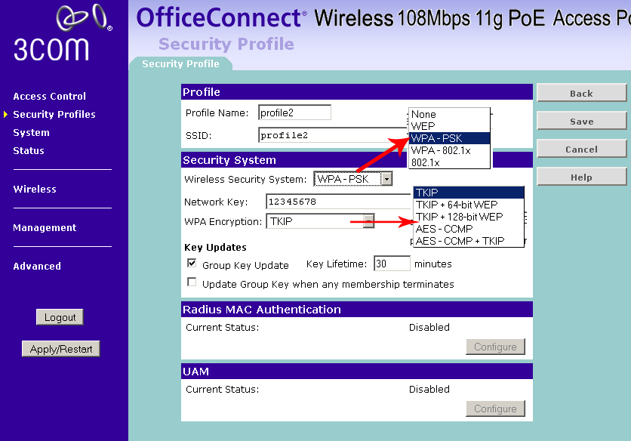Click the Radius MAC Authentication Disabled status

[x=429, y=327]
